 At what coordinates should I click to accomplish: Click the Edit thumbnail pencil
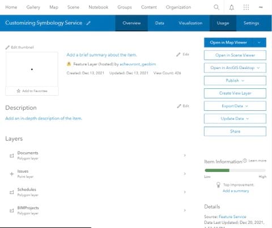[x=7, y=47]
